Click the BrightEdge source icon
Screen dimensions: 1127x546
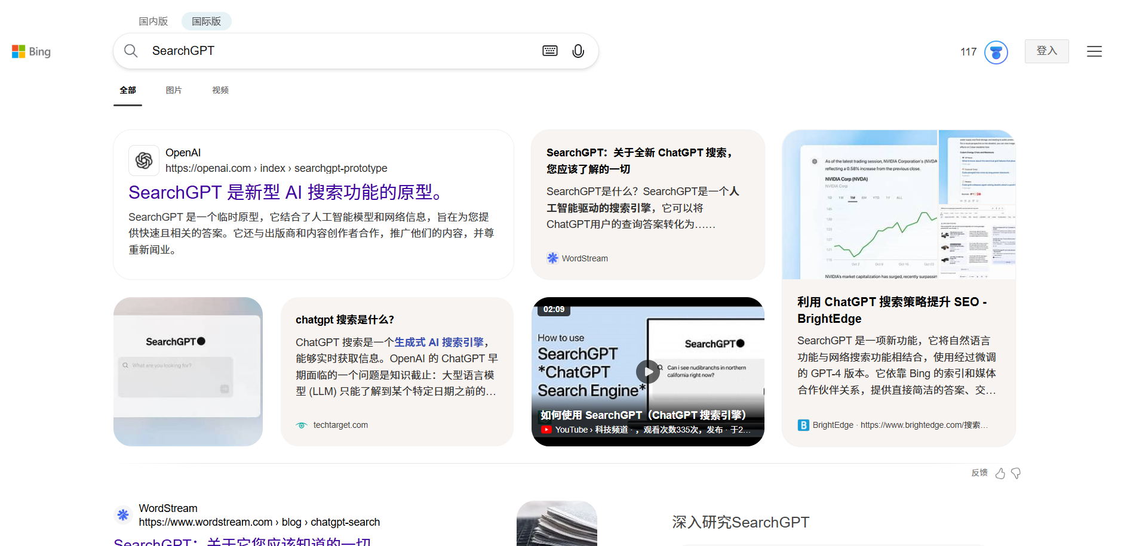803,425
